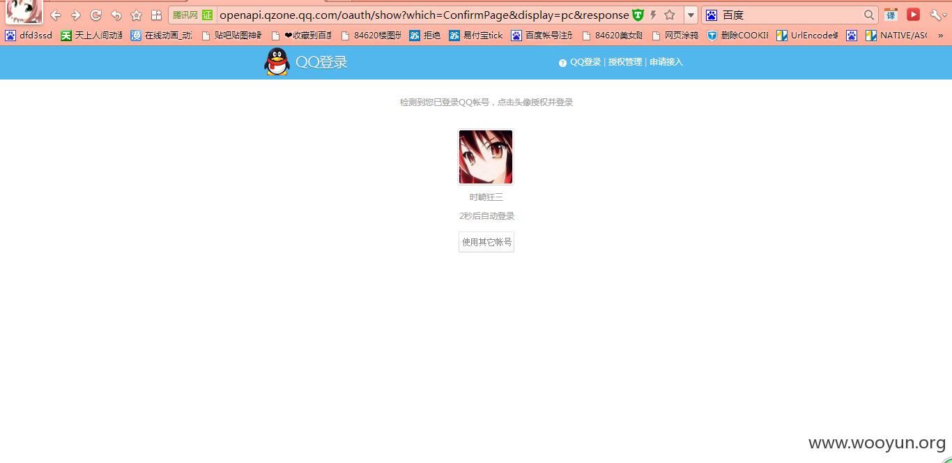Open the 授权管理 link
952x463 pixels.
[x=625, y=62]
